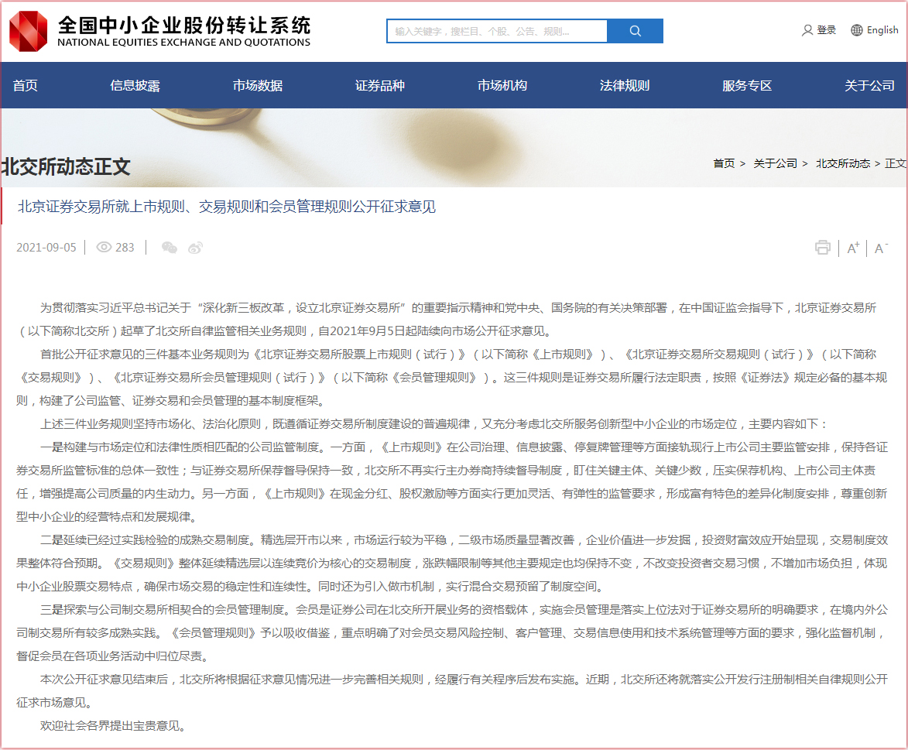Increase font size with A+ icon
The height and width of the screenshot is (750, 908).
[x=853, y=248]
